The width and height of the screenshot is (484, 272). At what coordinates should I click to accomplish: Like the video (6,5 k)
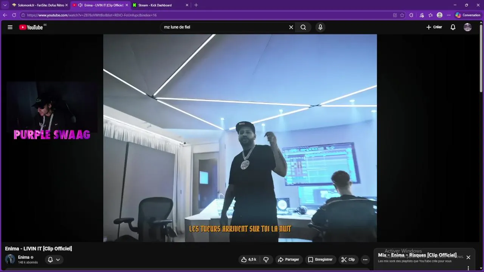249,260
